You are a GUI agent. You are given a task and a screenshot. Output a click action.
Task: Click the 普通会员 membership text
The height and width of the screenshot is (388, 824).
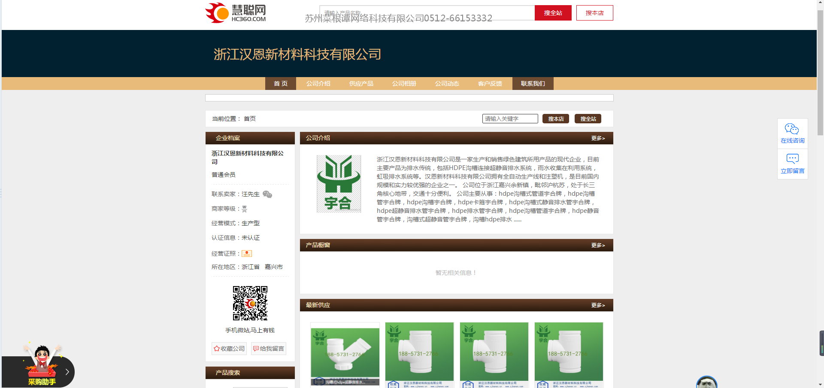[223, 175]
